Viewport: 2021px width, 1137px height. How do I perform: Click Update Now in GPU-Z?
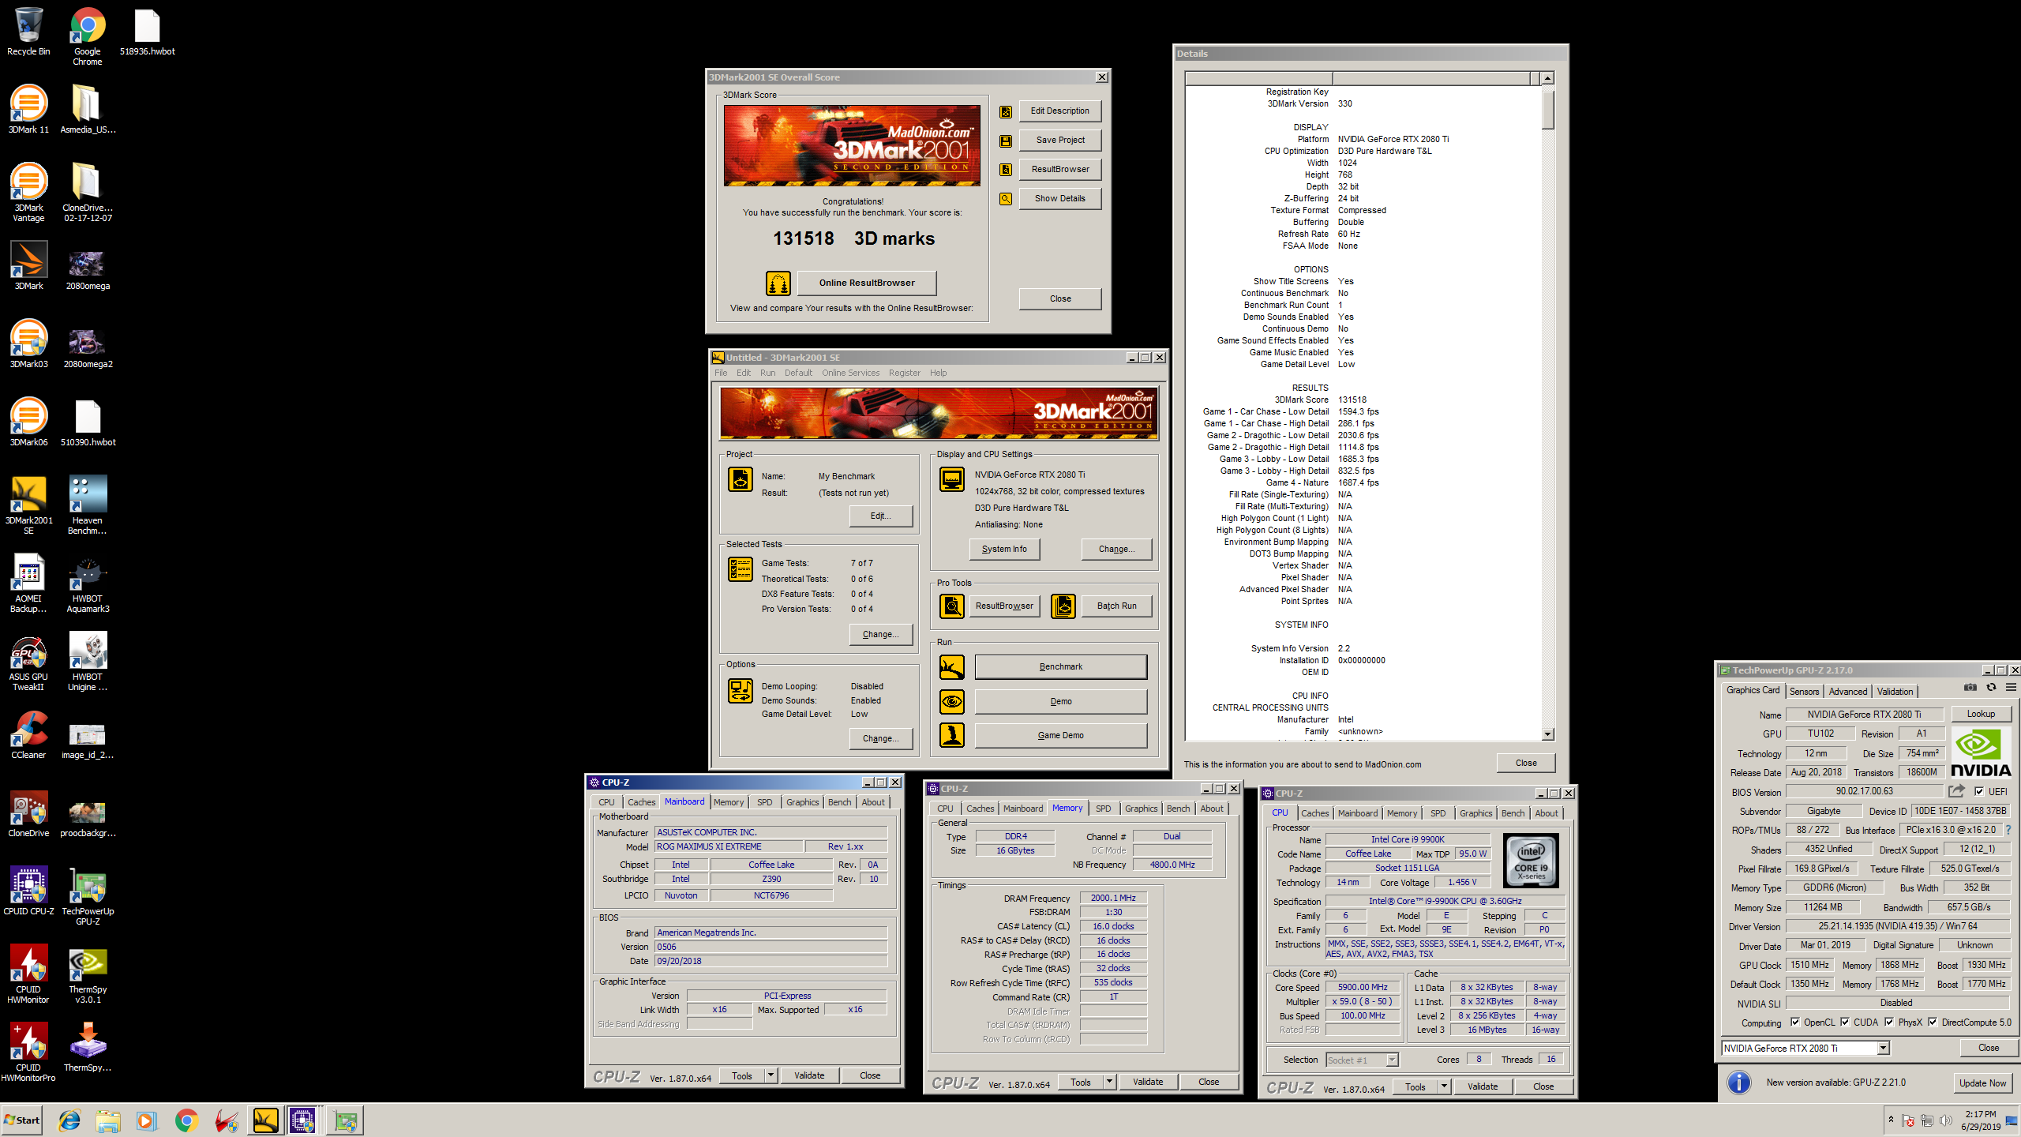coord(1982,1083)
